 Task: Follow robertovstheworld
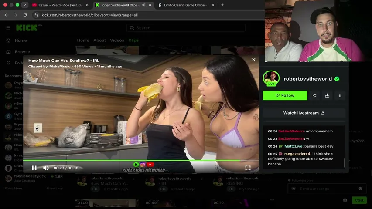click(x=285, y=95)
